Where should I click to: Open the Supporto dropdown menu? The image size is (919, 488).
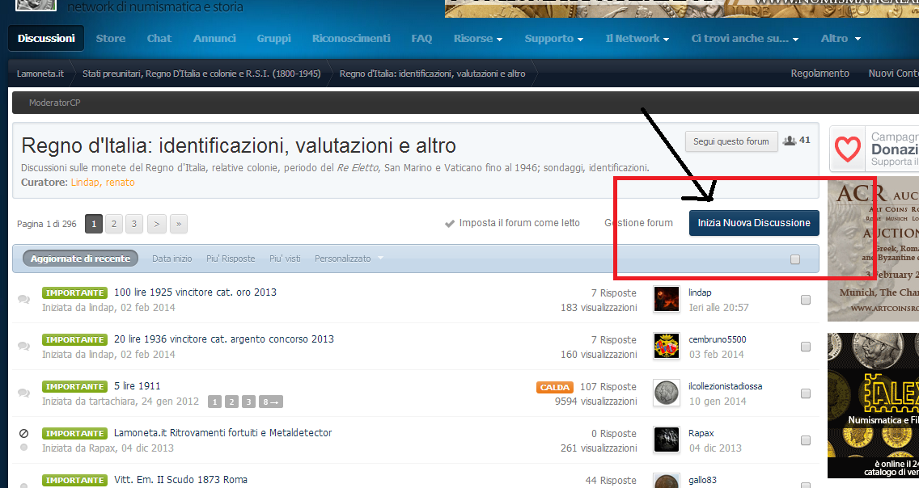point(554,39)
